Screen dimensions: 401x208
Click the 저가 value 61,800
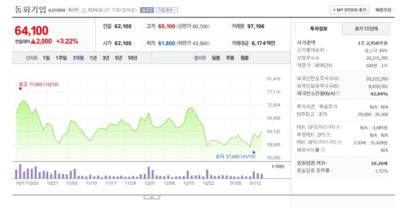tap(166, 44)
